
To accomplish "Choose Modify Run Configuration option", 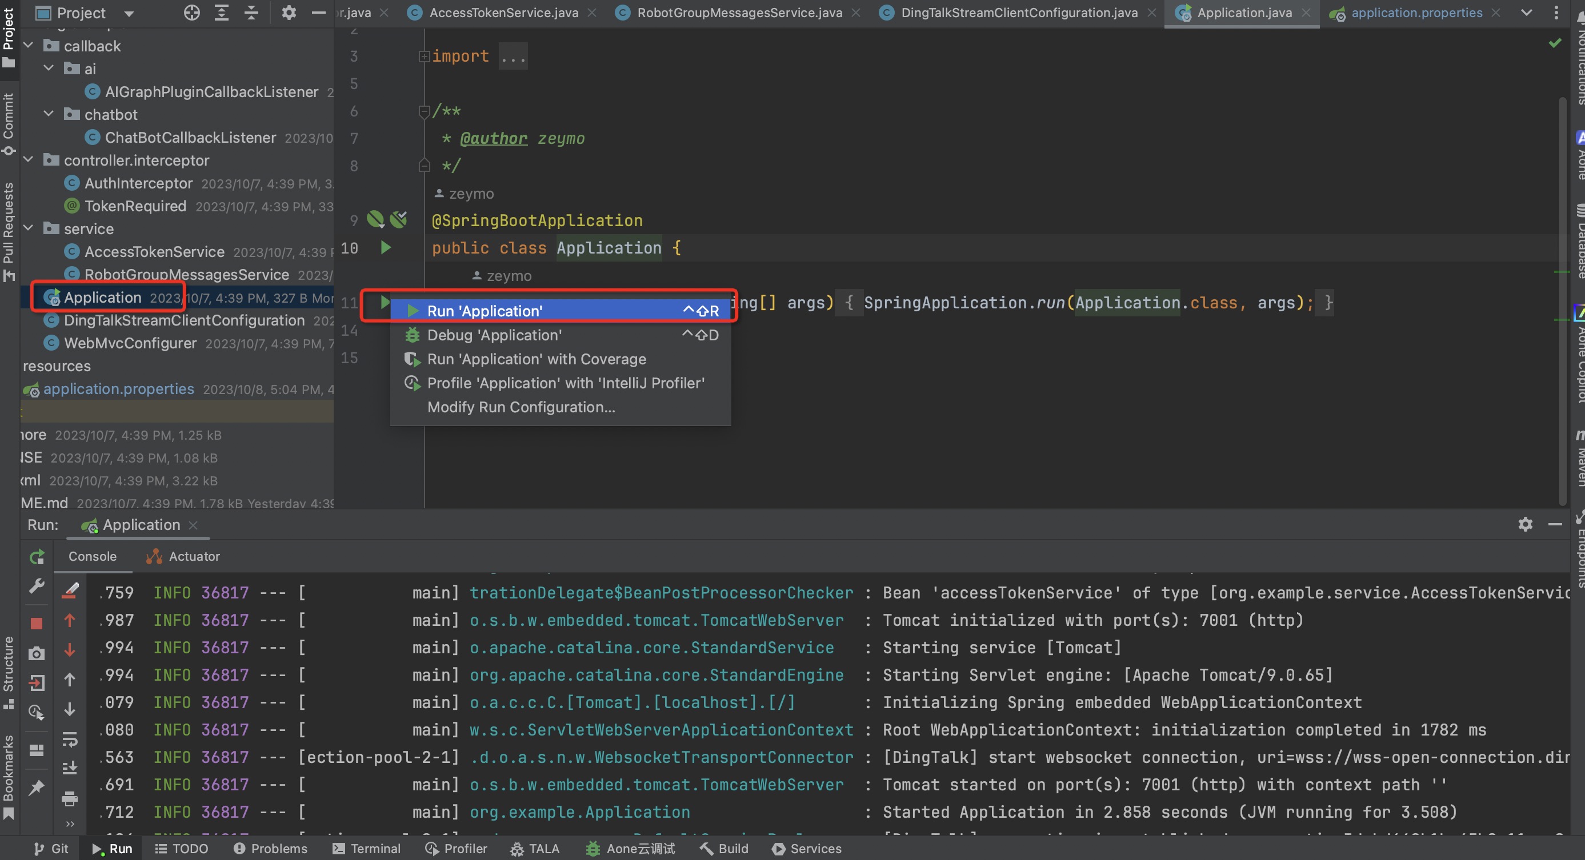I will point(561,407).
